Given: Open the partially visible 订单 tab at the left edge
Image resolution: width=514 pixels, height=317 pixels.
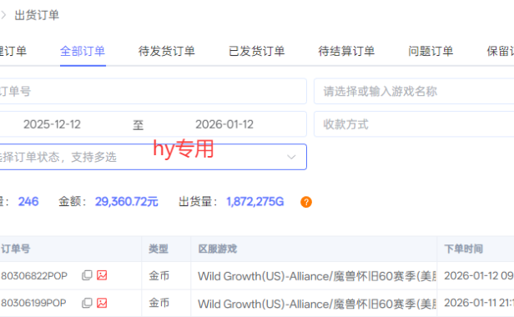Looking at the screenshot, I should 13,51.
